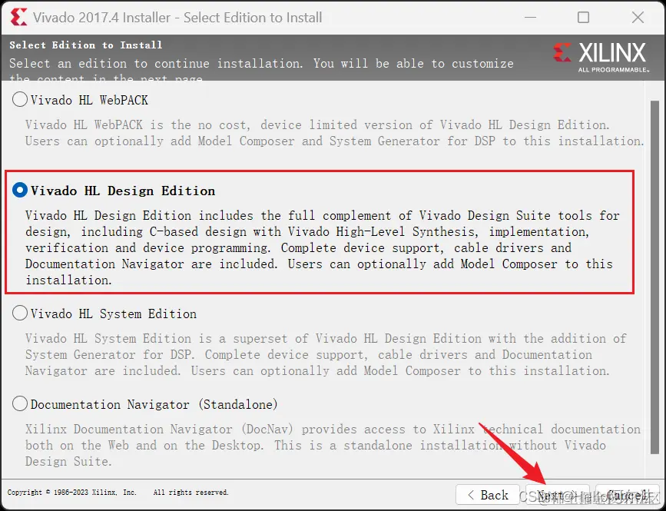
Task: Choose the Vivado HL System Edition option
Action: (x=20, y=314)
